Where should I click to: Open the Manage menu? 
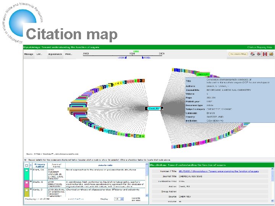click(29, 54)
